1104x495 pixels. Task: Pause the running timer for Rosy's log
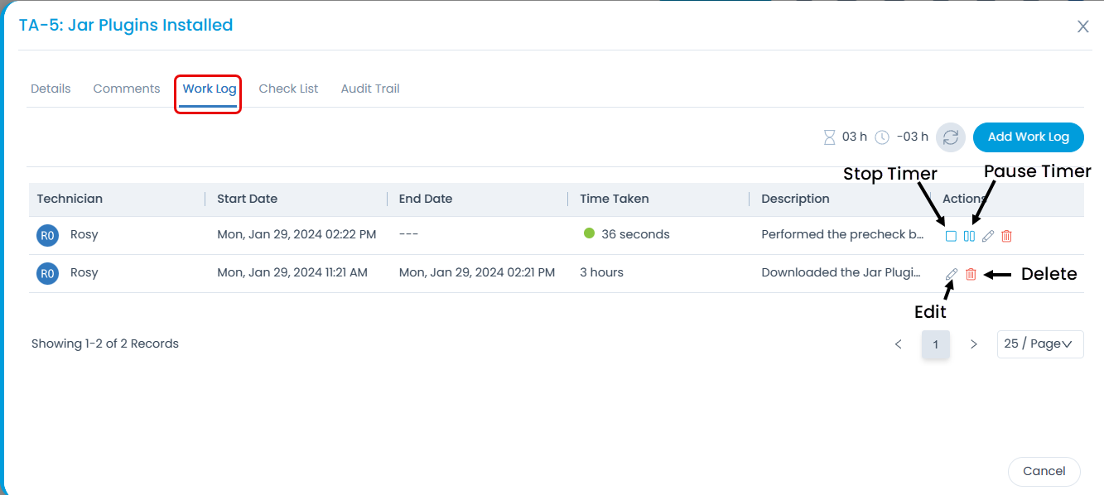pyautogui.click(x=969, y=236)
